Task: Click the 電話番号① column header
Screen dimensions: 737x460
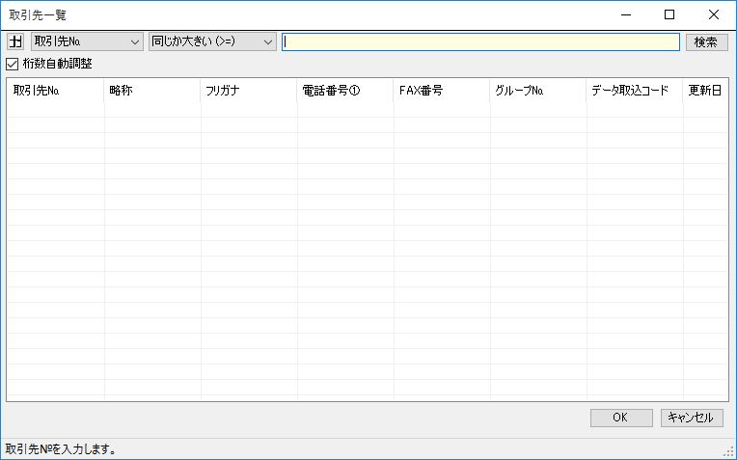Action: pyautogui.click(x=345, y=90)
